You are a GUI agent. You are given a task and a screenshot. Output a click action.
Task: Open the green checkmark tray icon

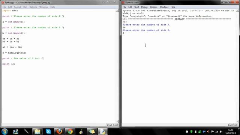coord(200,132)
